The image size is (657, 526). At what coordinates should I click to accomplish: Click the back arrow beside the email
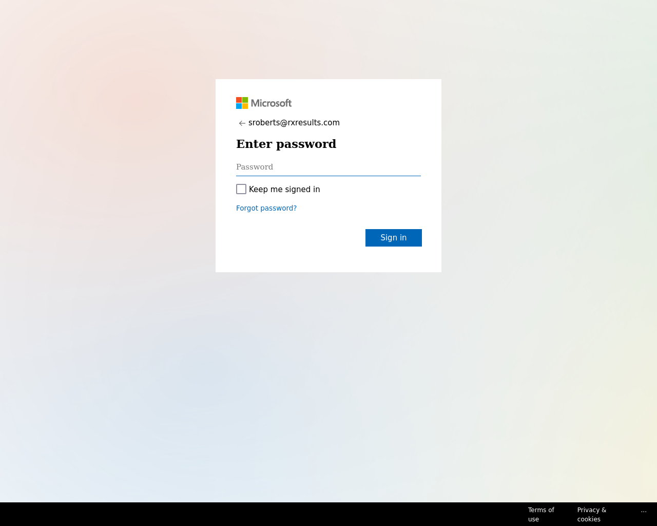tap(242, 123)
